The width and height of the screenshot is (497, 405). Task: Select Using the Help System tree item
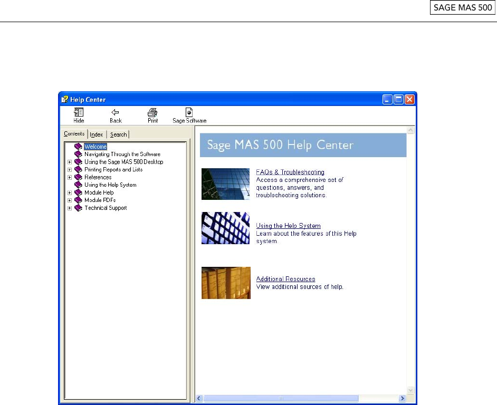coord(110,185)
